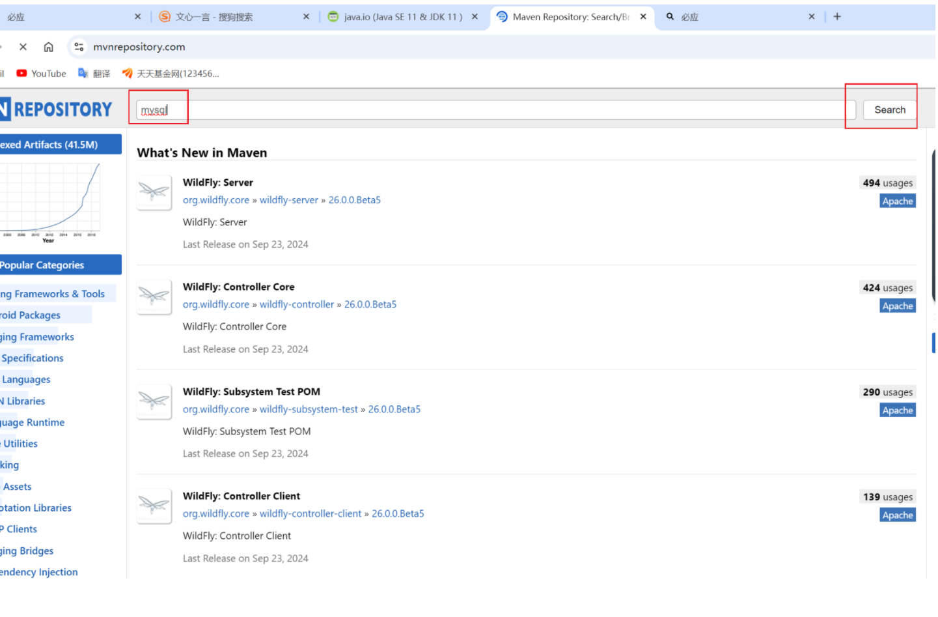
Task: Open the Indexed Artifacts (41.5M) header
Action: click(x=61, y=145)
